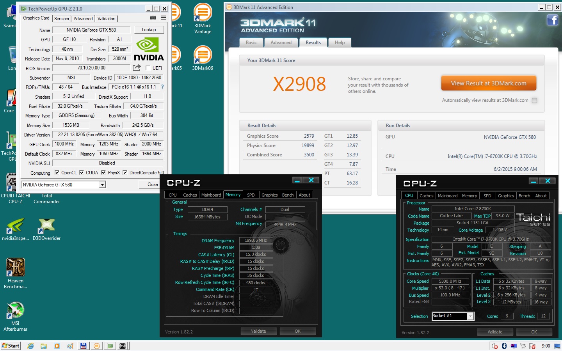
Task: Click the system clock showing 9:00
Action: tap(546, 346)
